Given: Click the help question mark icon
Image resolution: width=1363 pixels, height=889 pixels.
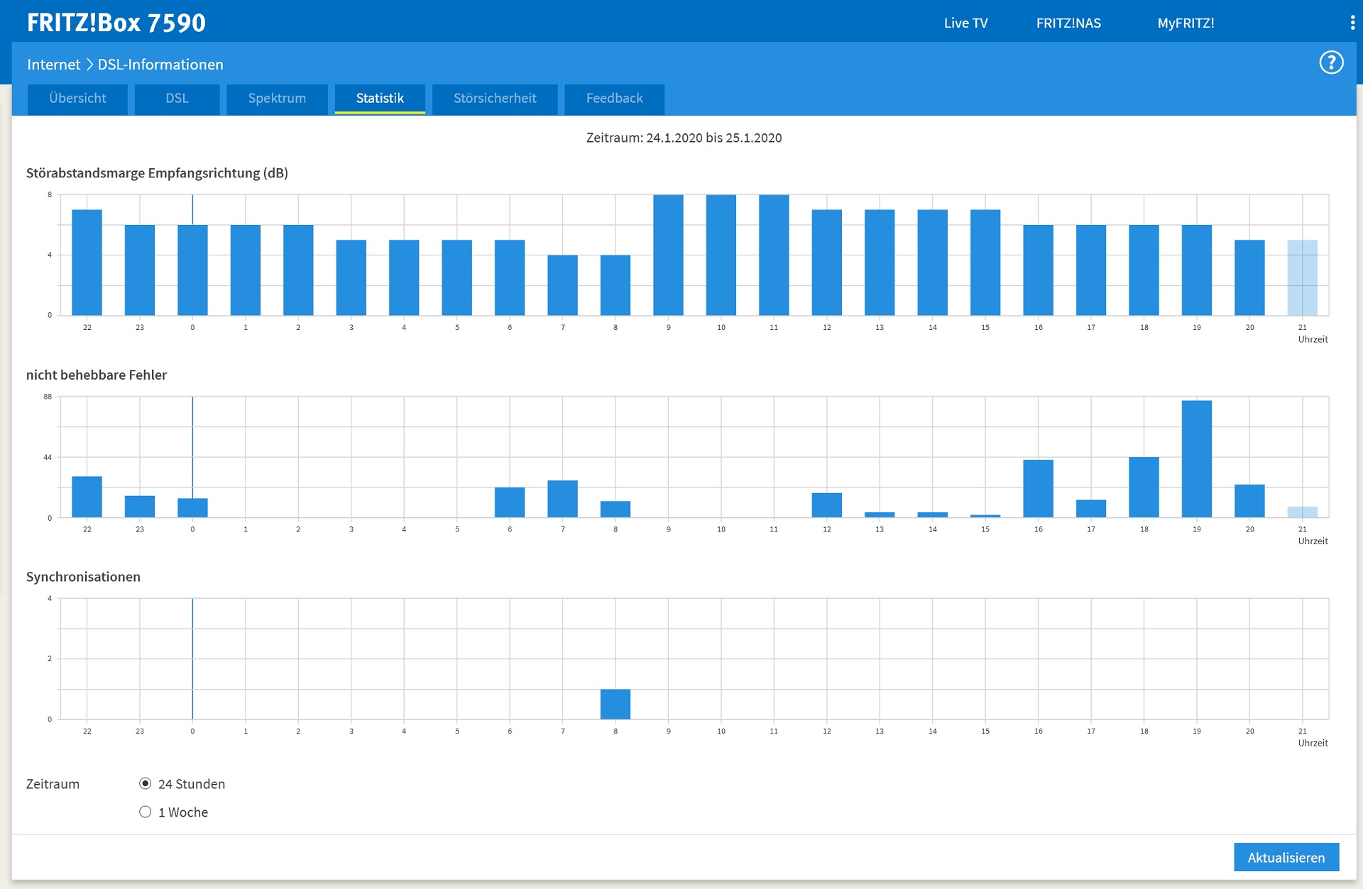Looking at the screenshot, I should click(1331, 63).
